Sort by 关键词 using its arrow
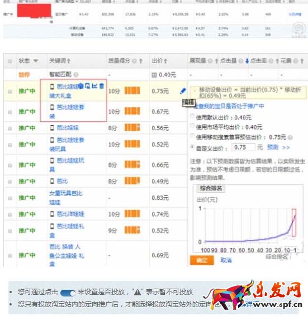 [69, 61]
